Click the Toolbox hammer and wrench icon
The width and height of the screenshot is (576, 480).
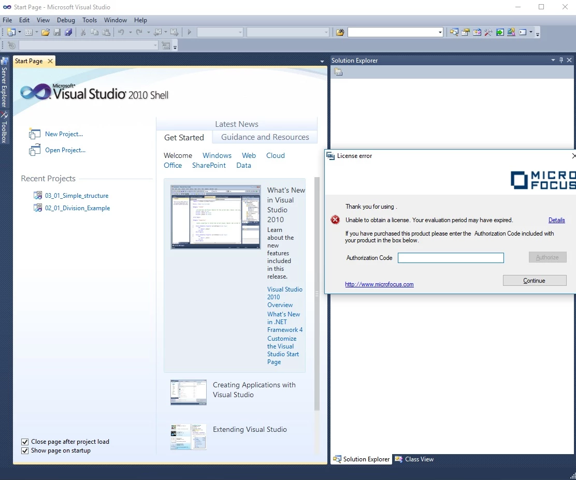tap(488, 32)
